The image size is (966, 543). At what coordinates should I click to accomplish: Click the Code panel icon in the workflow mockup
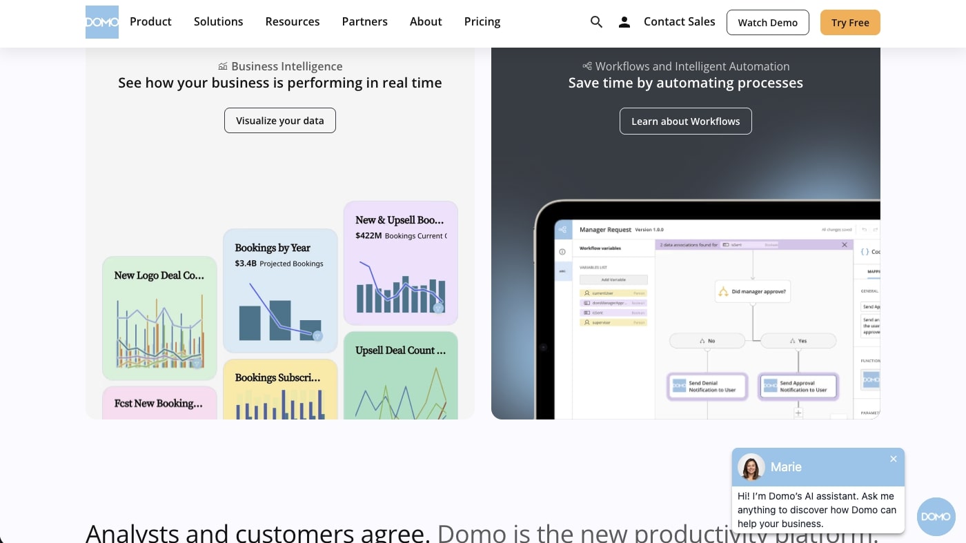865,252
